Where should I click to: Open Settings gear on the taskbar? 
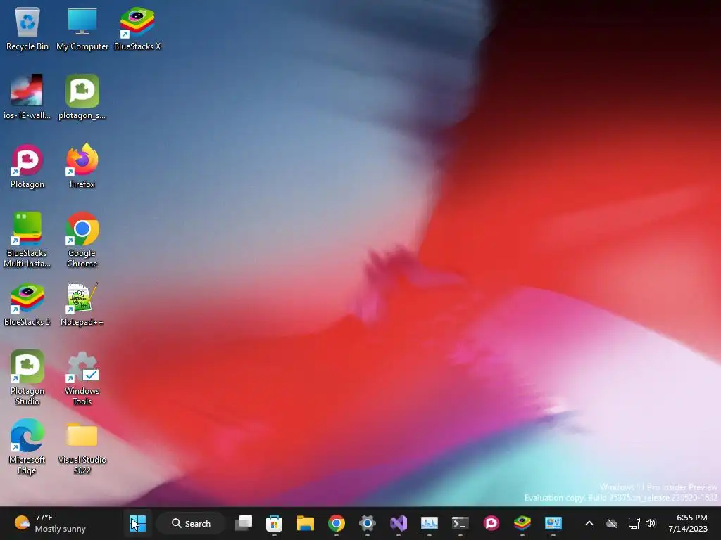(x=368, y=523)
